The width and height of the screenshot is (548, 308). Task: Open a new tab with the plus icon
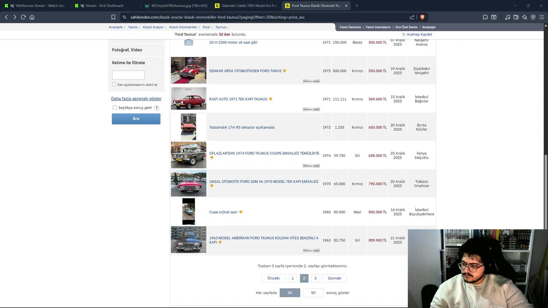[357, 6]
